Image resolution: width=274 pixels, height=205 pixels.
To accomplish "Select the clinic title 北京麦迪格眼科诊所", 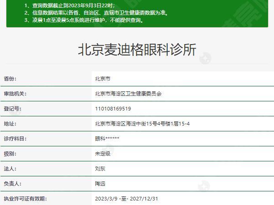I will click(x=137, y=50).
